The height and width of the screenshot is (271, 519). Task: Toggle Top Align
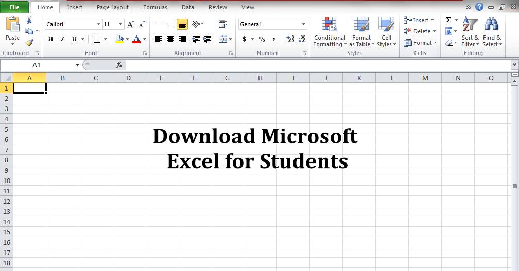tap(159, 24)
